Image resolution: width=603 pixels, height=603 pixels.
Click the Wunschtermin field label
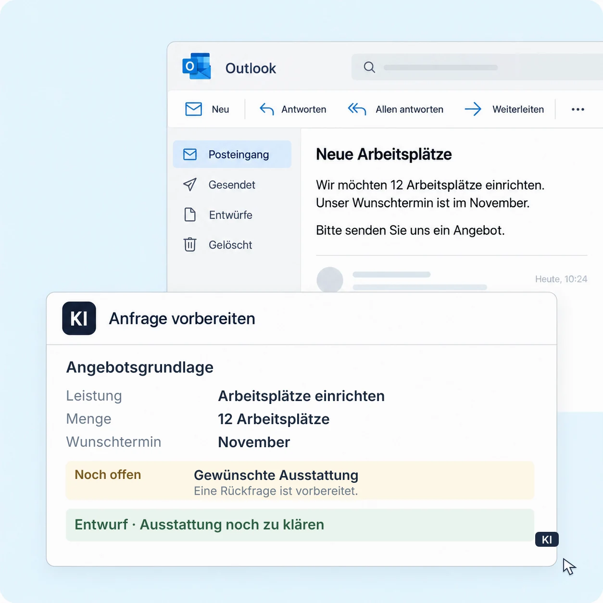click(114, 442)
